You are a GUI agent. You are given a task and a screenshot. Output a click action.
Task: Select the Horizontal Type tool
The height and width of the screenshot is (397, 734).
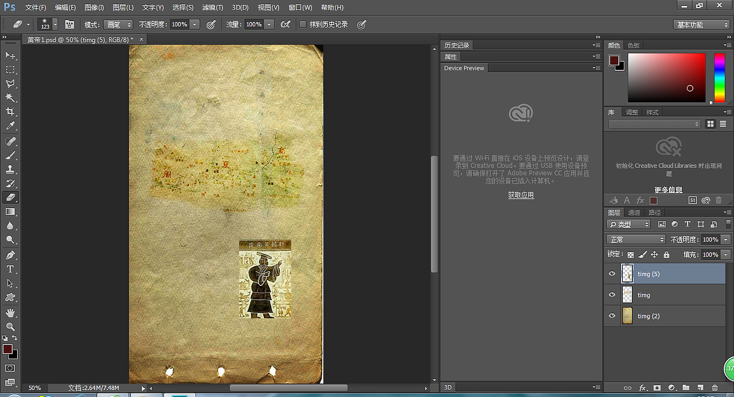pyautogui.click(x=10, y=269)
